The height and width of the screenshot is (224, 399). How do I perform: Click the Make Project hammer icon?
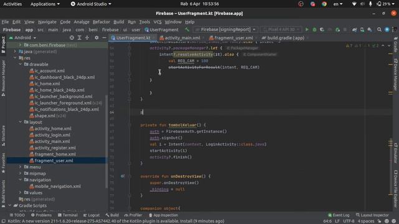187,30
